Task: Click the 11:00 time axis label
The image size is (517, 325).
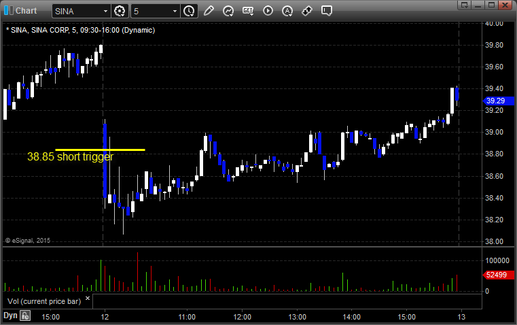Action: (187, 317)
